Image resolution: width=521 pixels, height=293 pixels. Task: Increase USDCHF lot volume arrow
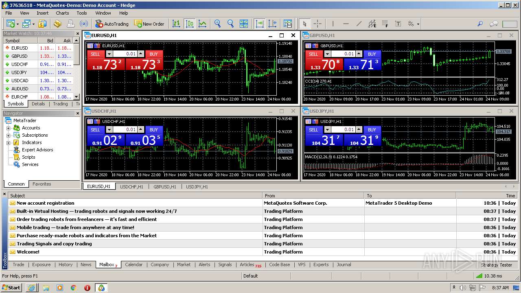pos(141,130)
